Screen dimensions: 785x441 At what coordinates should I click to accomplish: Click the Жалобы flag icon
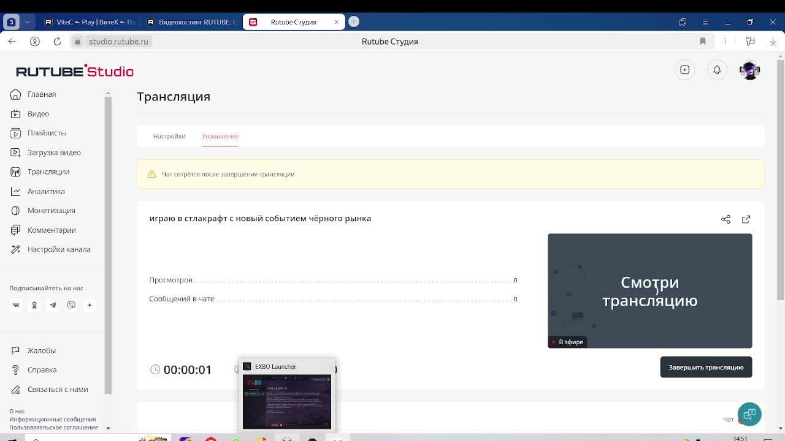(x=15, y=350)
